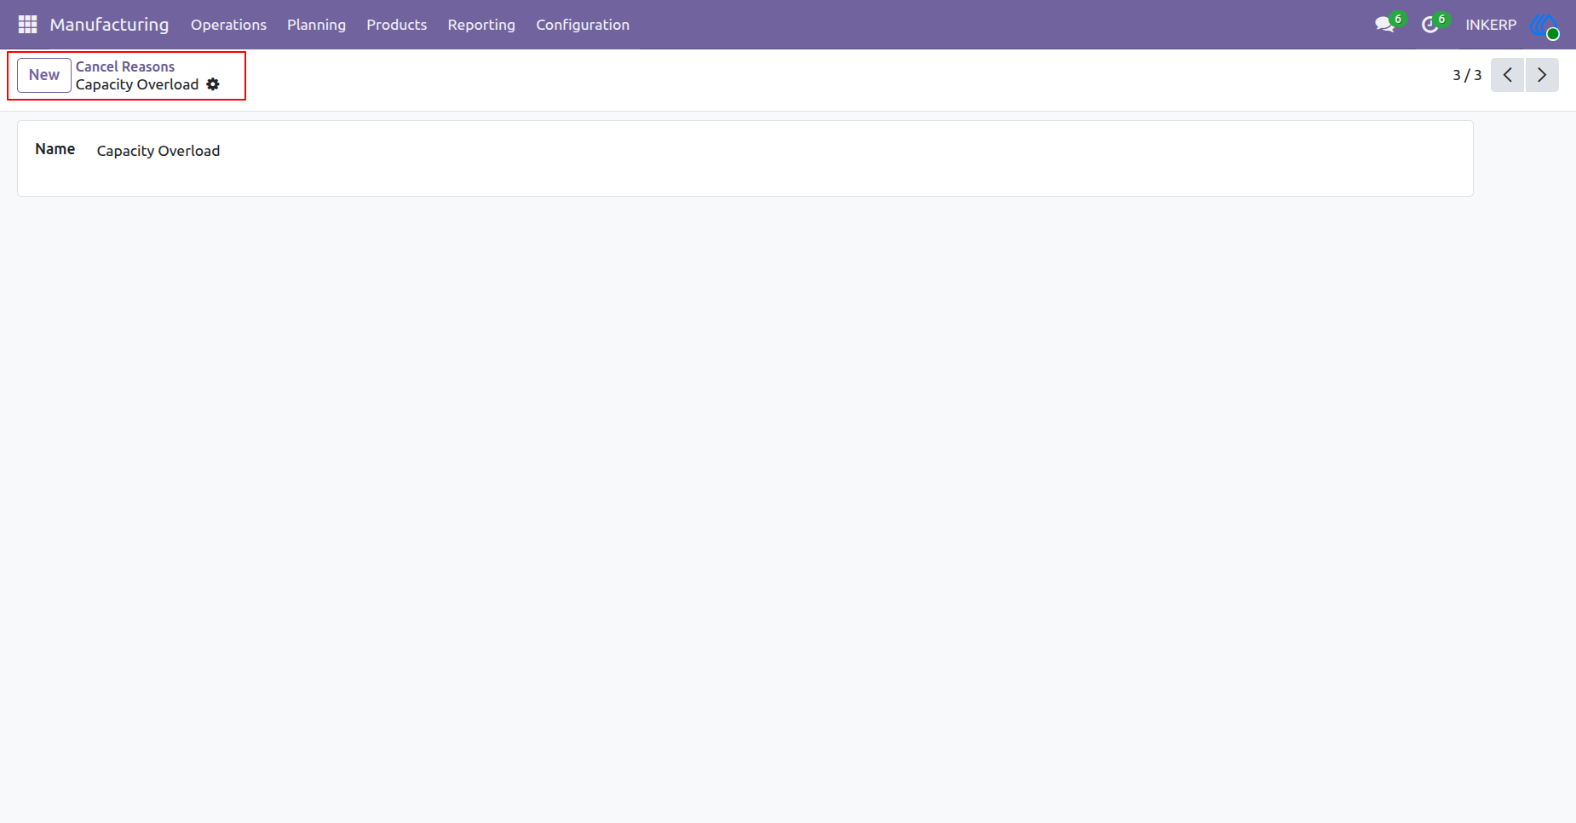Click the Capacity Overload breadcrumb title
The height and width of the screenshot is (823, 1576).
click(x=137, y=84)
